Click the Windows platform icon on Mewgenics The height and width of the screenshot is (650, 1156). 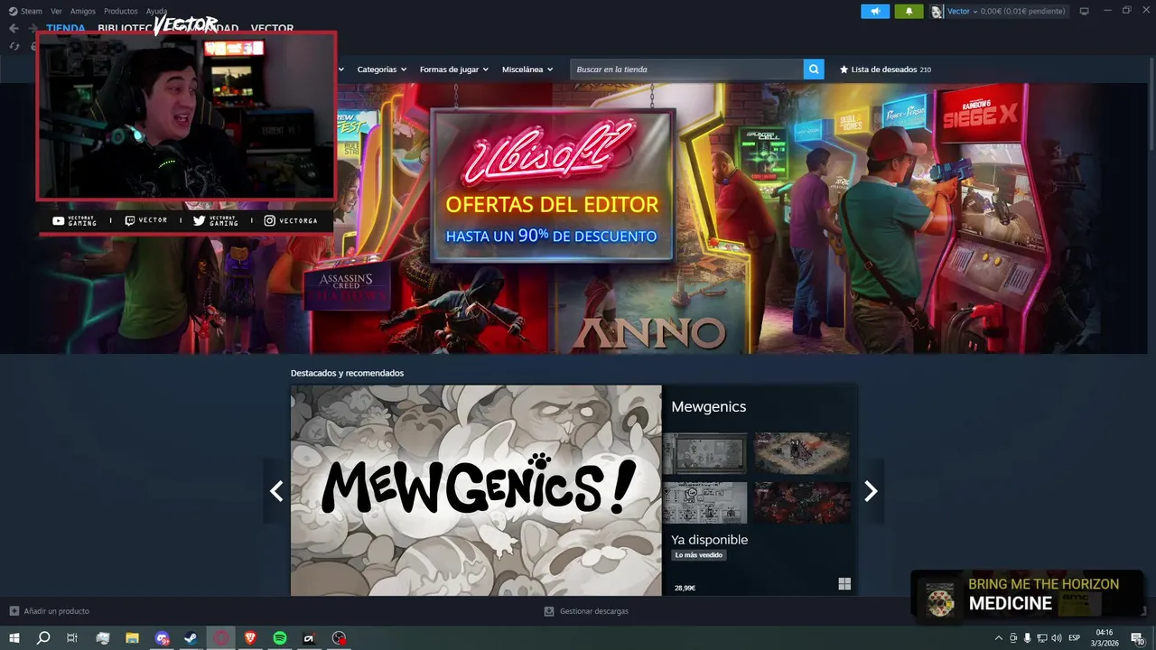(844, 584)
